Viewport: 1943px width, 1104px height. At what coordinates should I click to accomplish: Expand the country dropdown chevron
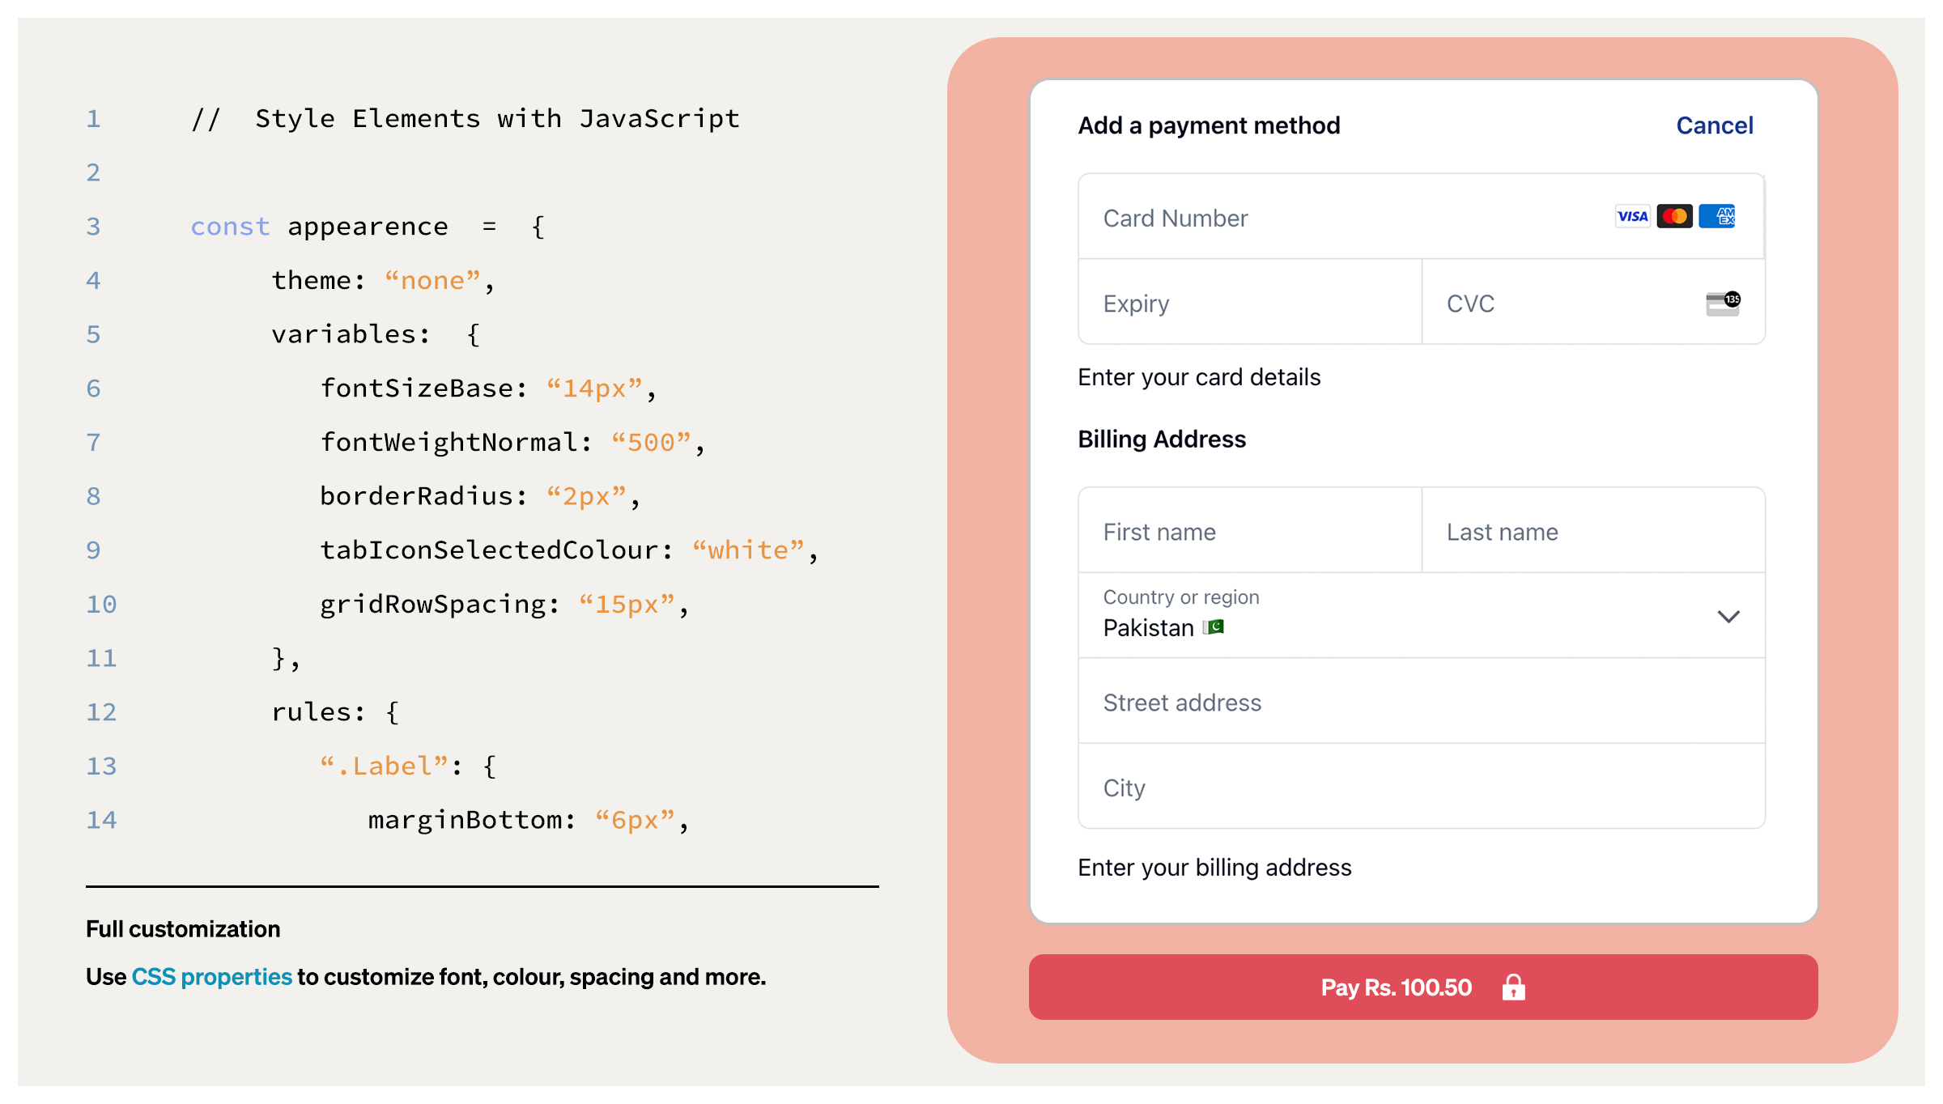pos(1728,617)
